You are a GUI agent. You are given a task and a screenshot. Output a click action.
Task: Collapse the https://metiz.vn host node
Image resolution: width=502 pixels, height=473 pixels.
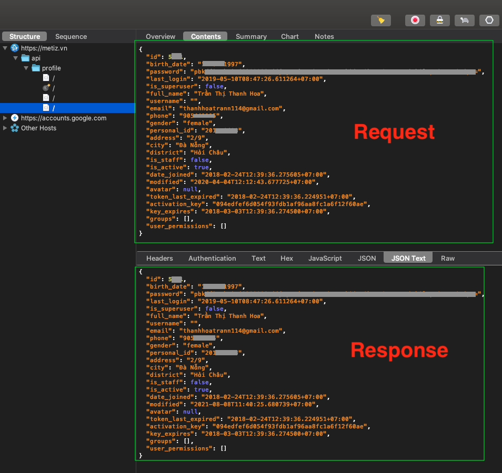[5, 48]
